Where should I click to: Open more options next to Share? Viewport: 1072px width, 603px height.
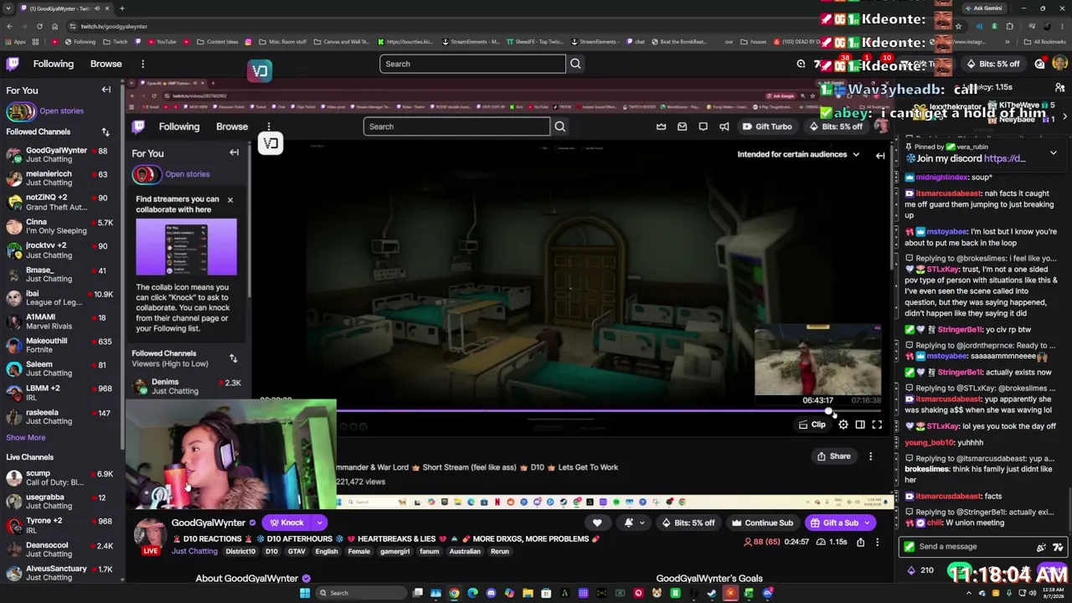pos(870,456)
